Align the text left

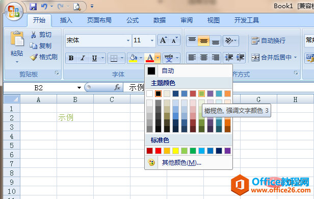point(192,58)
